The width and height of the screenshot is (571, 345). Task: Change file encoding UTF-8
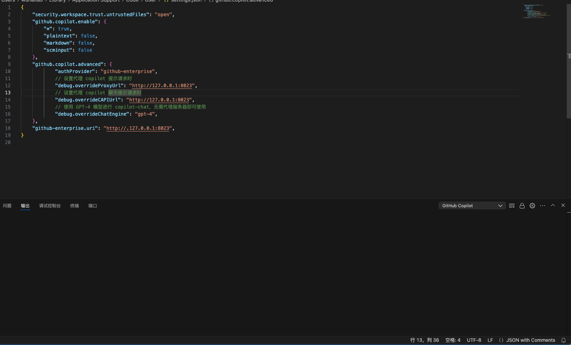point(474,340)
